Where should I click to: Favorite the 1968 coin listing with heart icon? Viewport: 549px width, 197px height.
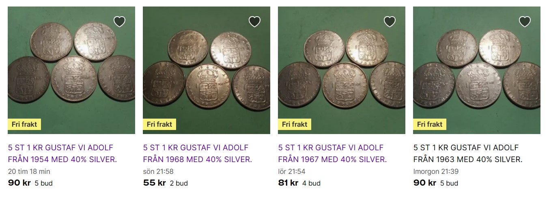pos(254,22)
